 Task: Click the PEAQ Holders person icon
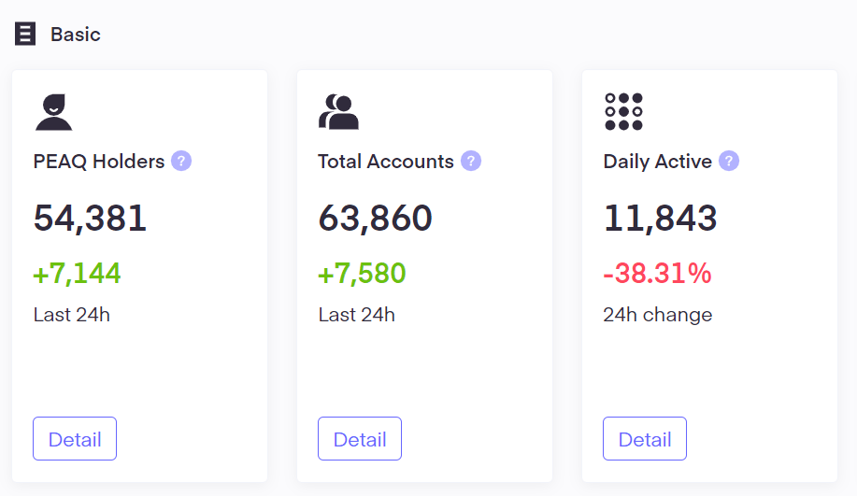53,112
